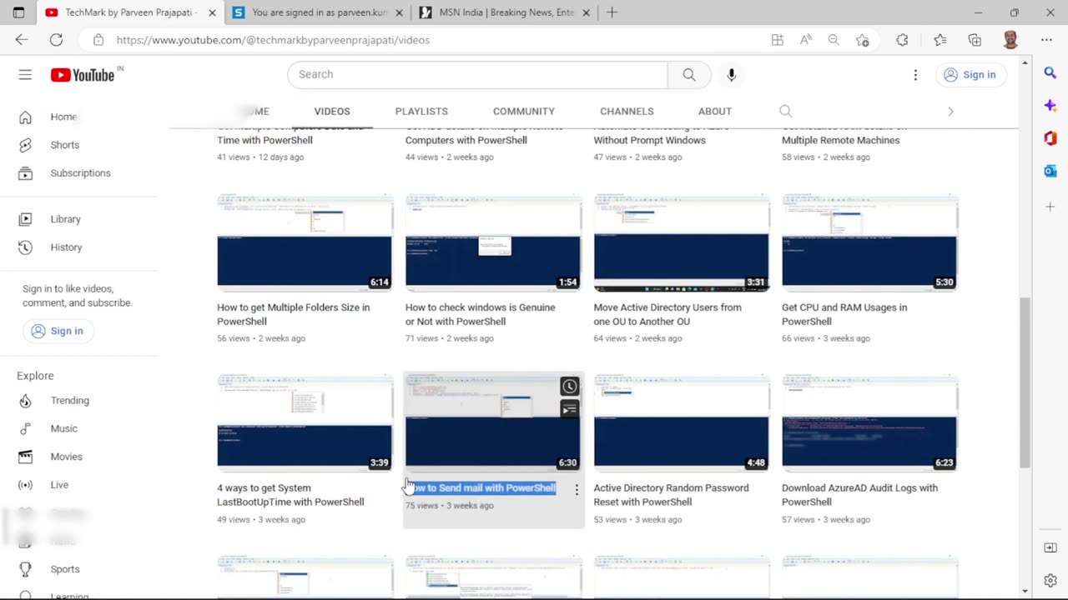Click Watch later clock on Send mail video
The height and width of the screenshot is (600, 1068).
569,386
